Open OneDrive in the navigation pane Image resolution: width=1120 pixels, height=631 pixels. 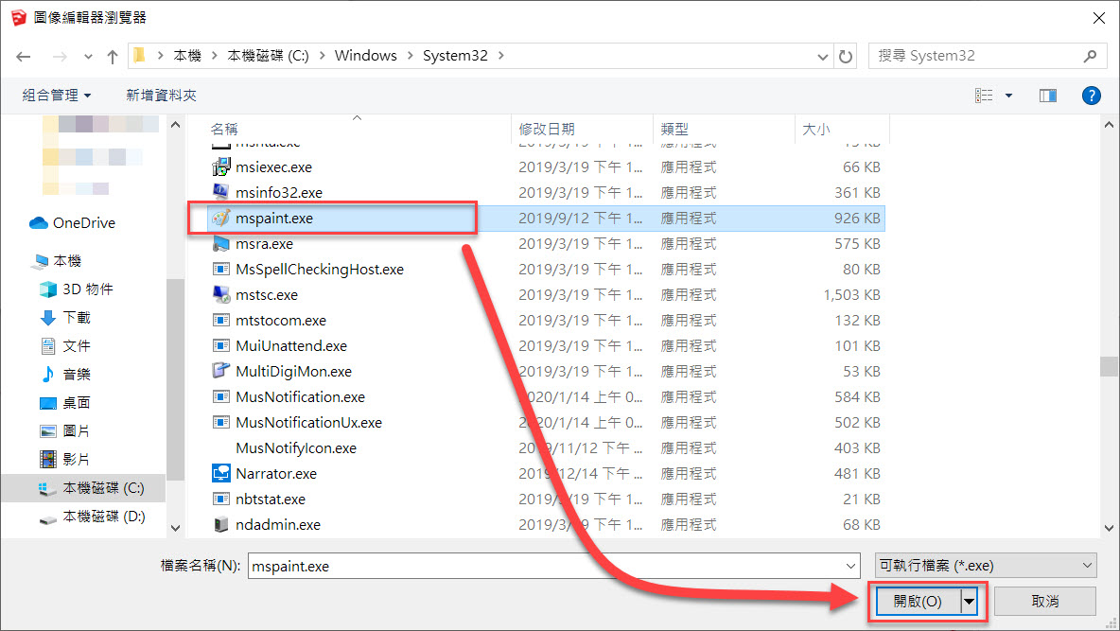72,223
